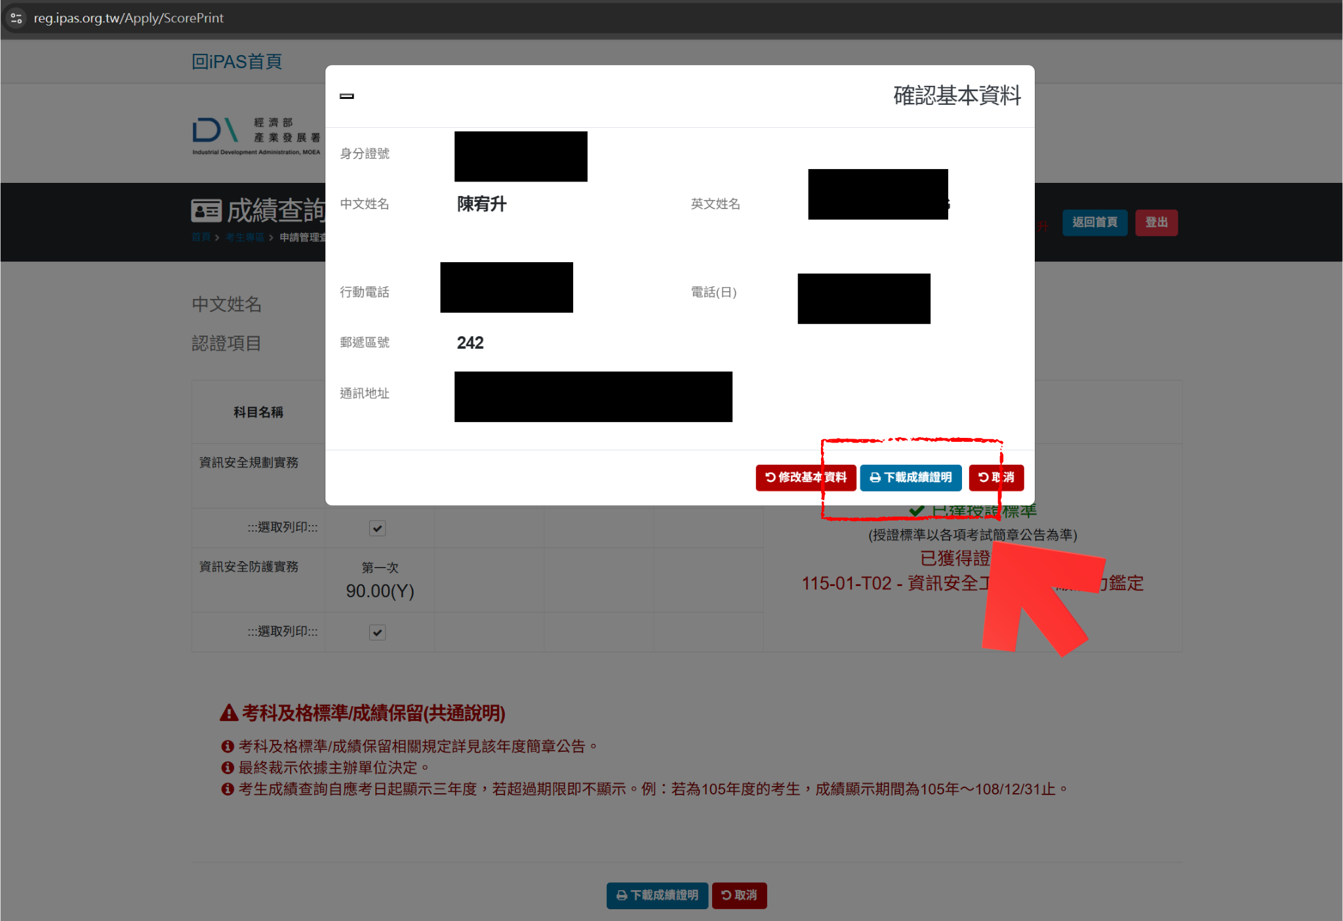Toggle print checkbox for 資訊安全防護實務
Screen dimensions: 1343x921
click(x=377, y=632)
